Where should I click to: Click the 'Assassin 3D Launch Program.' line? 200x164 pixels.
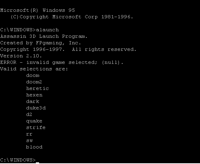44,36
